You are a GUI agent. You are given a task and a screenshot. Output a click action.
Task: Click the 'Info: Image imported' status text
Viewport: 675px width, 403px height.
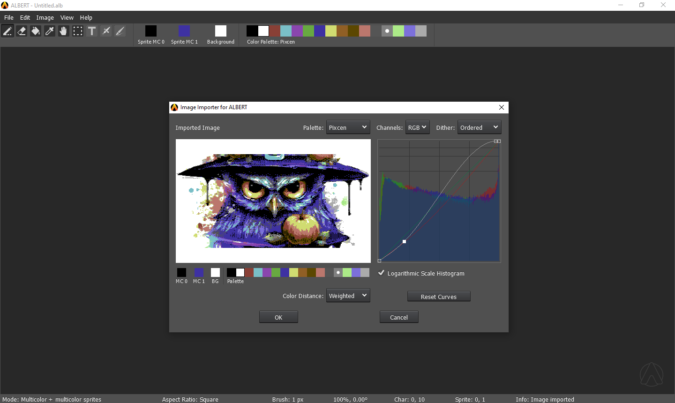click(x=545, y=399)
